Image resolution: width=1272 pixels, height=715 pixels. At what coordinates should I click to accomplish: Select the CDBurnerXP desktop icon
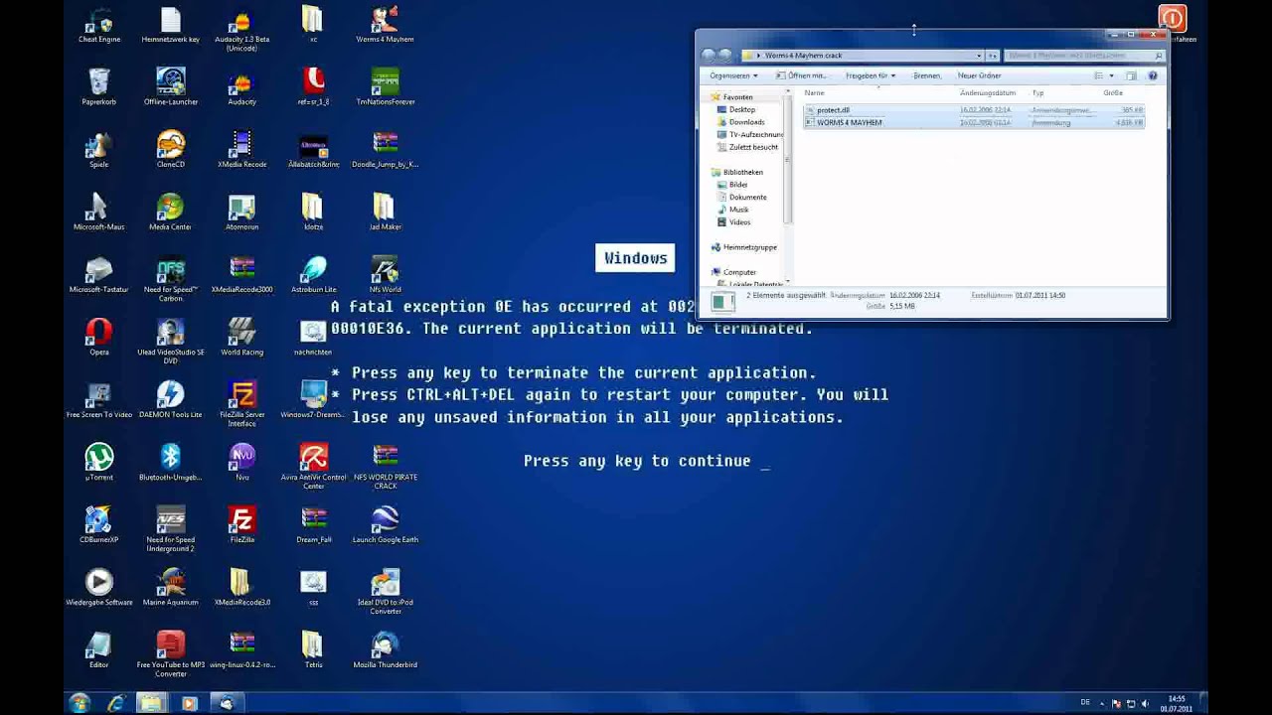click(x=98, y=525)
